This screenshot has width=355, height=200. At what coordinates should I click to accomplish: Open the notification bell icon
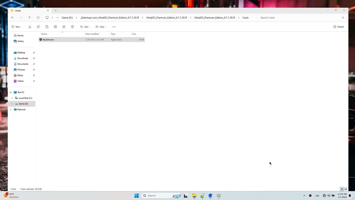pos(350,196)
